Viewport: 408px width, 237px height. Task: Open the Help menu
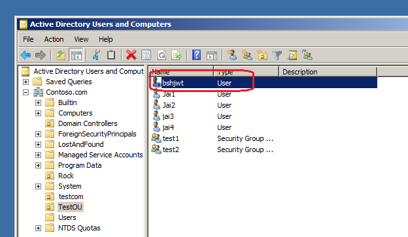[106, 39]
